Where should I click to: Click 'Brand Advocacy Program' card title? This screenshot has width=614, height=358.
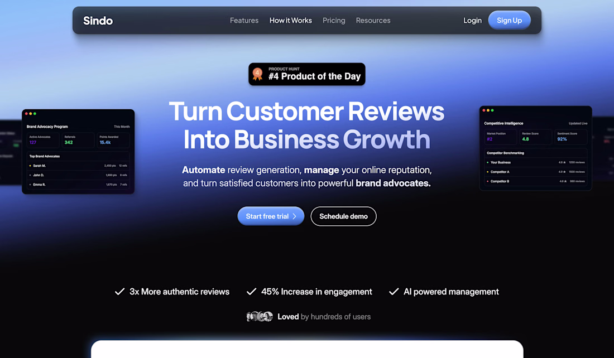(47, 127)
